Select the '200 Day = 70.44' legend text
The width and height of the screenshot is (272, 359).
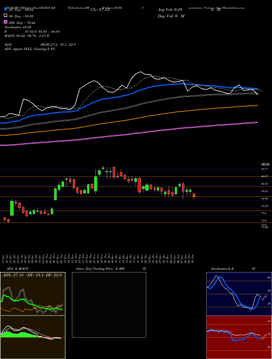pyautogui.click(x=22, y=23)
